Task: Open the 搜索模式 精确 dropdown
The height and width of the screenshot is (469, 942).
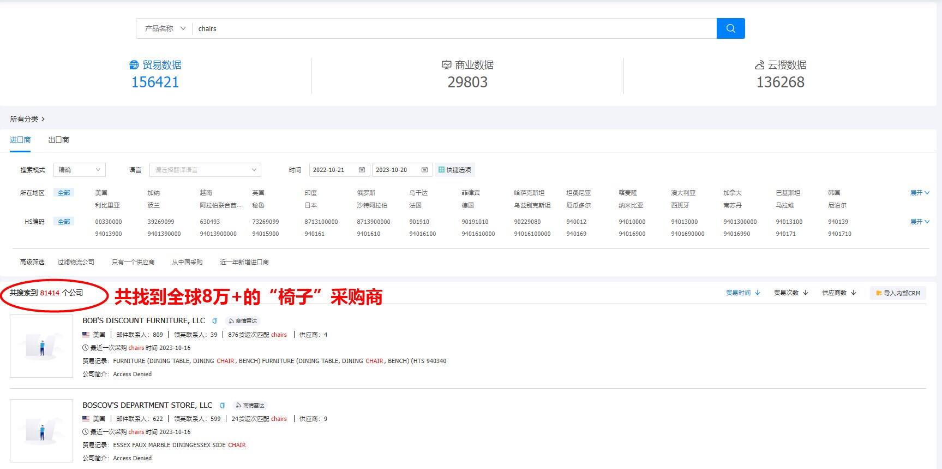Action: pyautogui.click(x=80, y=170)
